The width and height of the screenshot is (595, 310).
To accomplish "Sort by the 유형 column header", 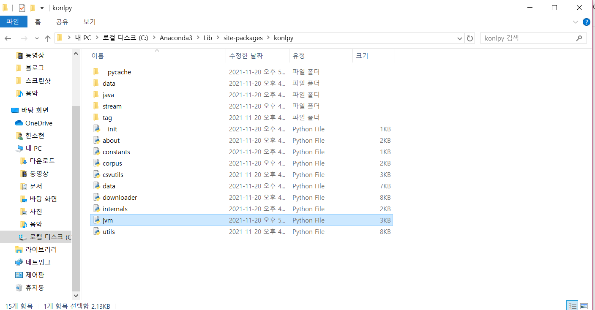I will (x=321, y=56).
